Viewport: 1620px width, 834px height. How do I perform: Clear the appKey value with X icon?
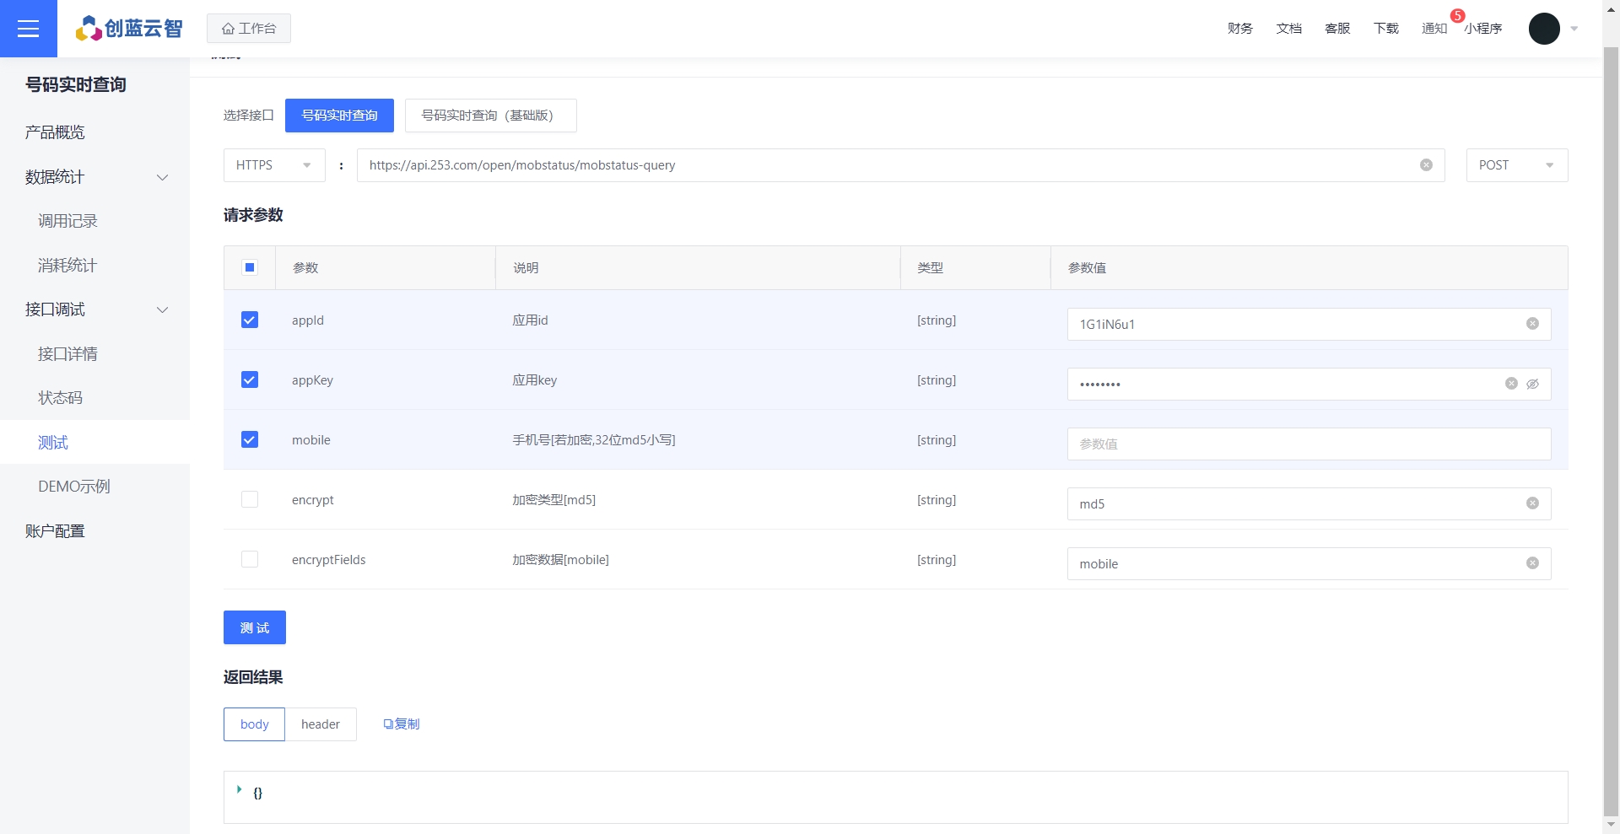click(1511, 384)
